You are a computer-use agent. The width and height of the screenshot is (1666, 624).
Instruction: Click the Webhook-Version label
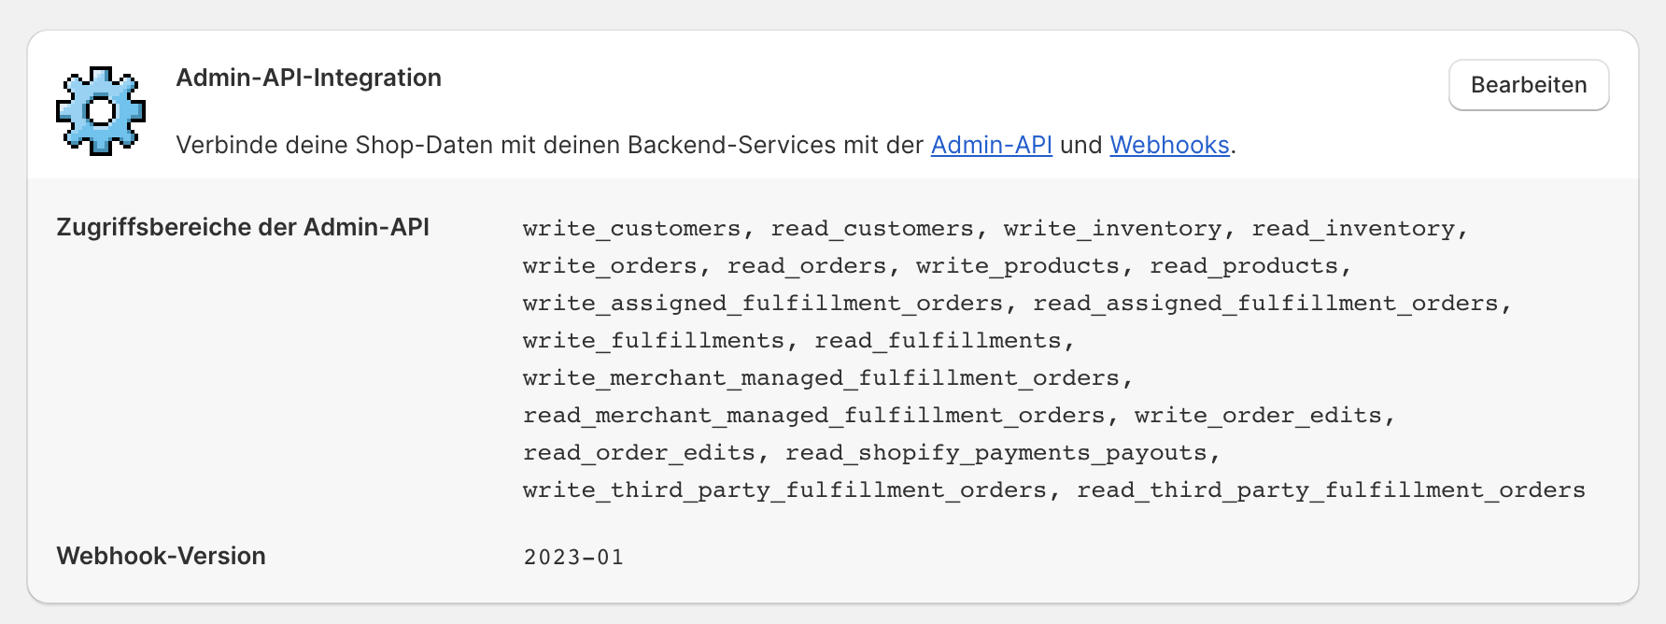coord(162,556)
